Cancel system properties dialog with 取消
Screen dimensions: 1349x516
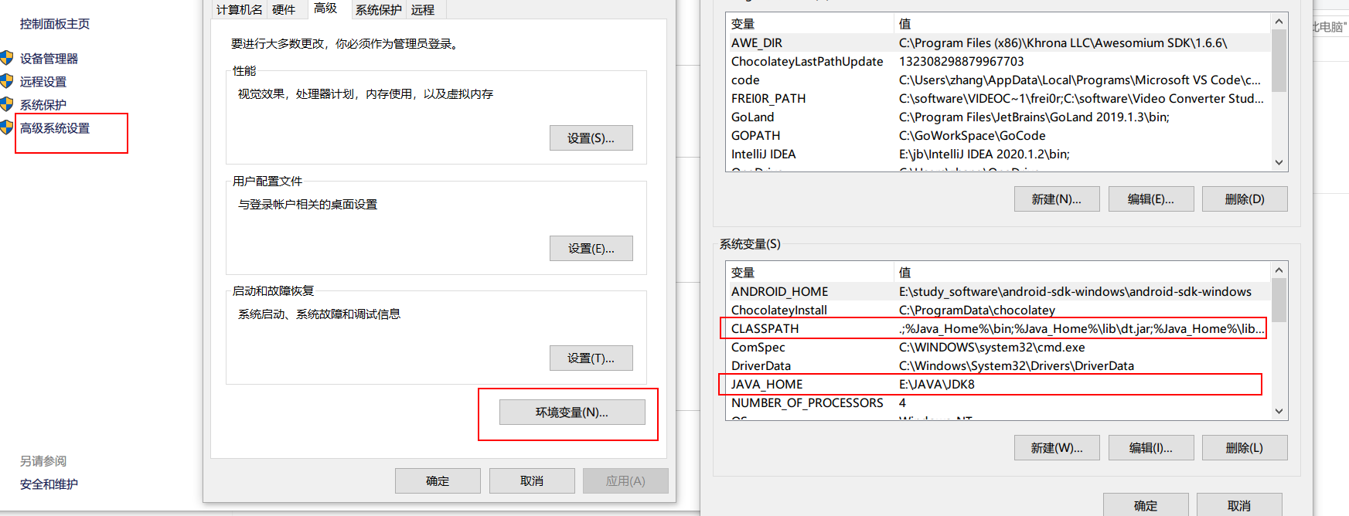tap(532, 480)
